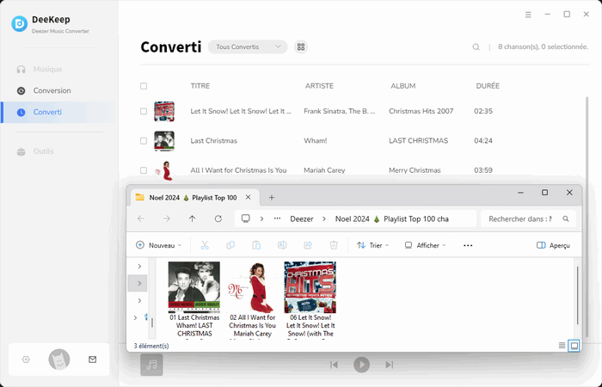
Task: Click the Cut scissors icon
Action: click(205, 245)
